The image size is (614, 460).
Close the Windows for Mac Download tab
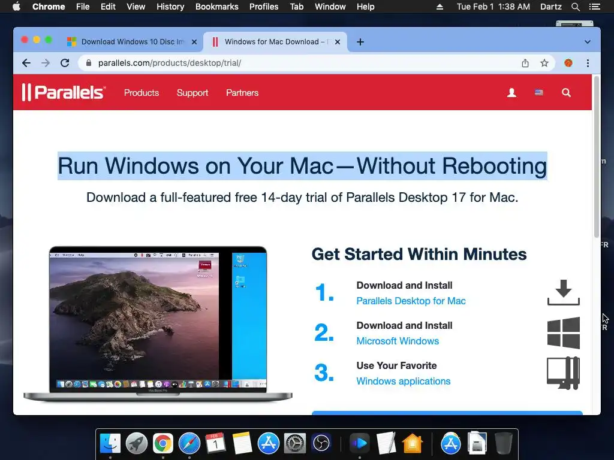(x=338, y=42)
